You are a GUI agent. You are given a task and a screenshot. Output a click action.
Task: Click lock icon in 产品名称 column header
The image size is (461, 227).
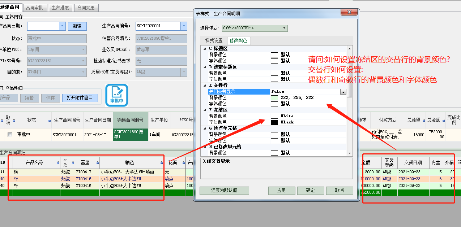point(58,163)
